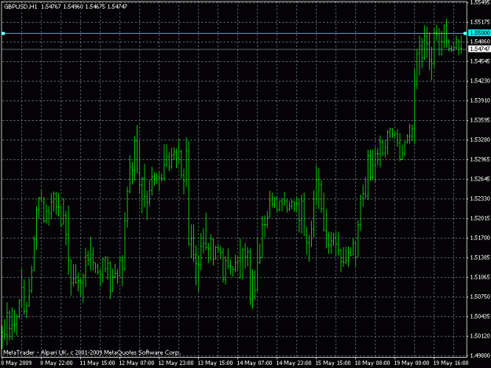Click the 1.53595 price axis label
The width and height of the screenshot is (491, 368).
coord(480,120)
